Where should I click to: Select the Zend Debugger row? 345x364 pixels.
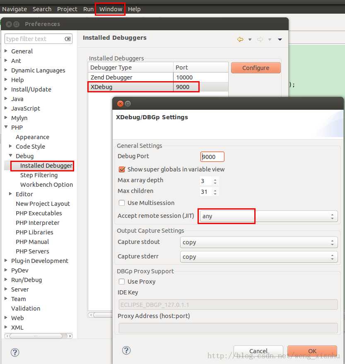click(158, 77)
